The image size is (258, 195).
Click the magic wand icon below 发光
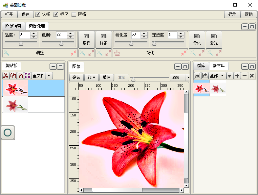[x=210, y=53]
